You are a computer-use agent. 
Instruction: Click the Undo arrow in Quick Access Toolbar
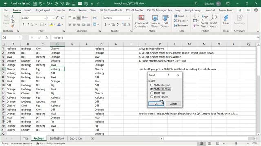click(x=41, y=4)
